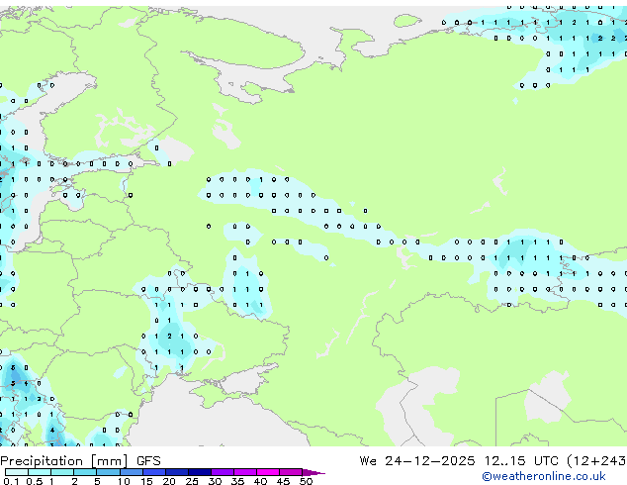Image resolution: width=627 pixels, height=485 pixels.
Task: Pick the legend color between 15 and 20
Action: (x=154, y=472)
